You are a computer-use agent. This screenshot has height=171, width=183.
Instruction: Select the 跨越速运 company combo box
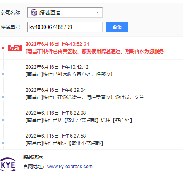coord(65,12)
